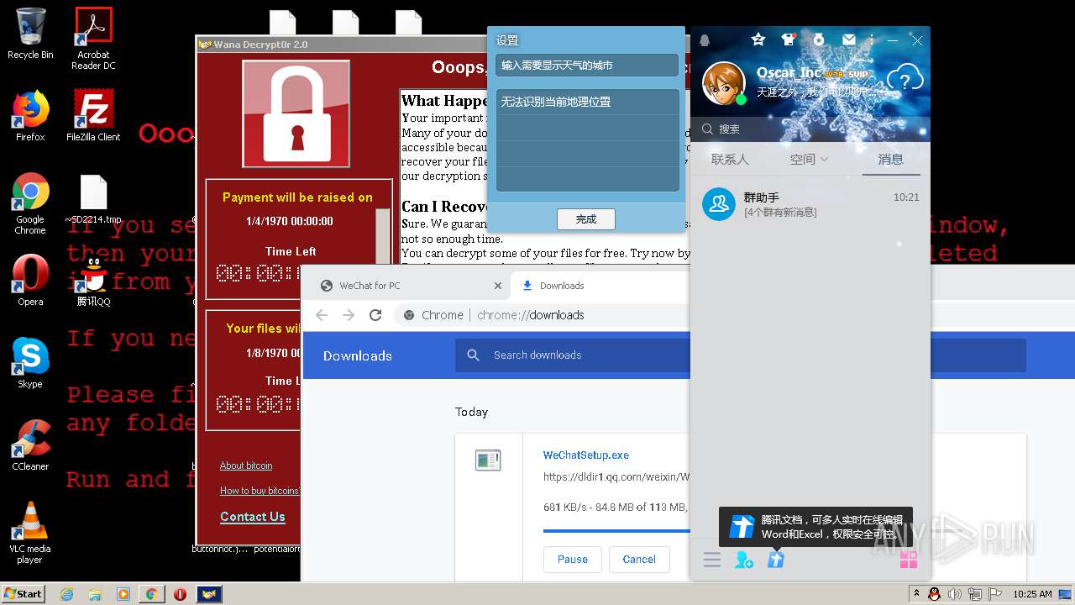Click Chrome back arrow button
The width and height of the screenshot is (1075, 605).
coord(322,315)
